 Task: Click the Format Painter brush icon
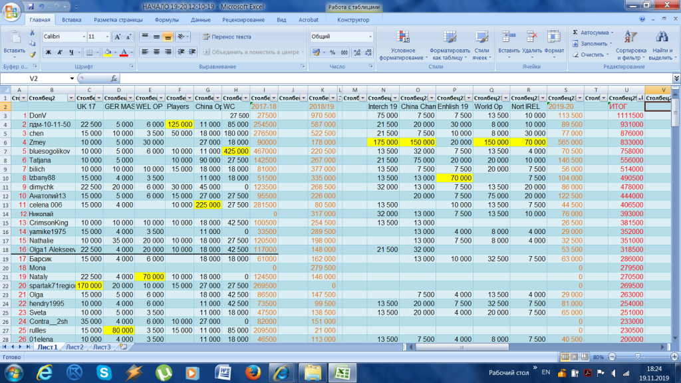point(32,55)
